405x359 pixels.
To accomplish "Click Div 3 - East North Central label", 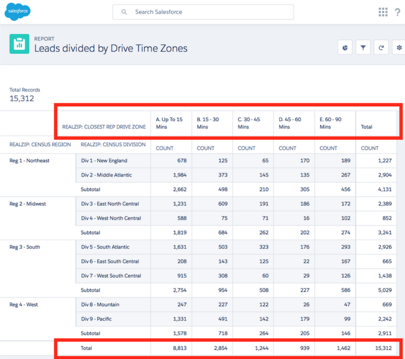I will click(110, 204).
